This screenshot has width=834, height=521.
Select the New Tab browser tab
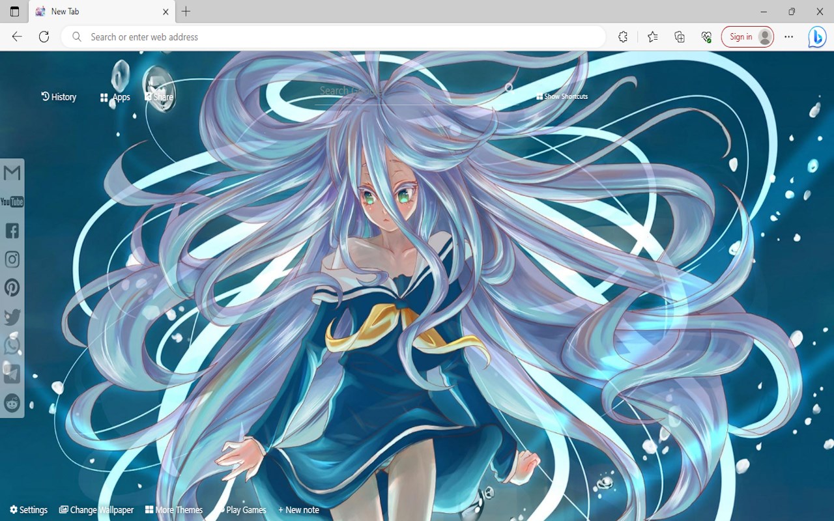click(102, 12)
